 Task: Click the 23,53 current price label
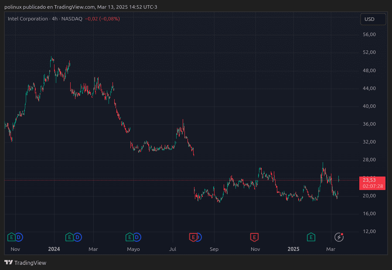pyautogui.click(x=369, y=180)
